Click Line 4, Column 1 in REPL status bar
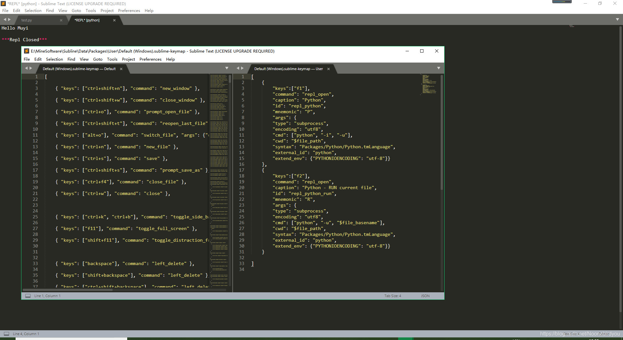 26,334
